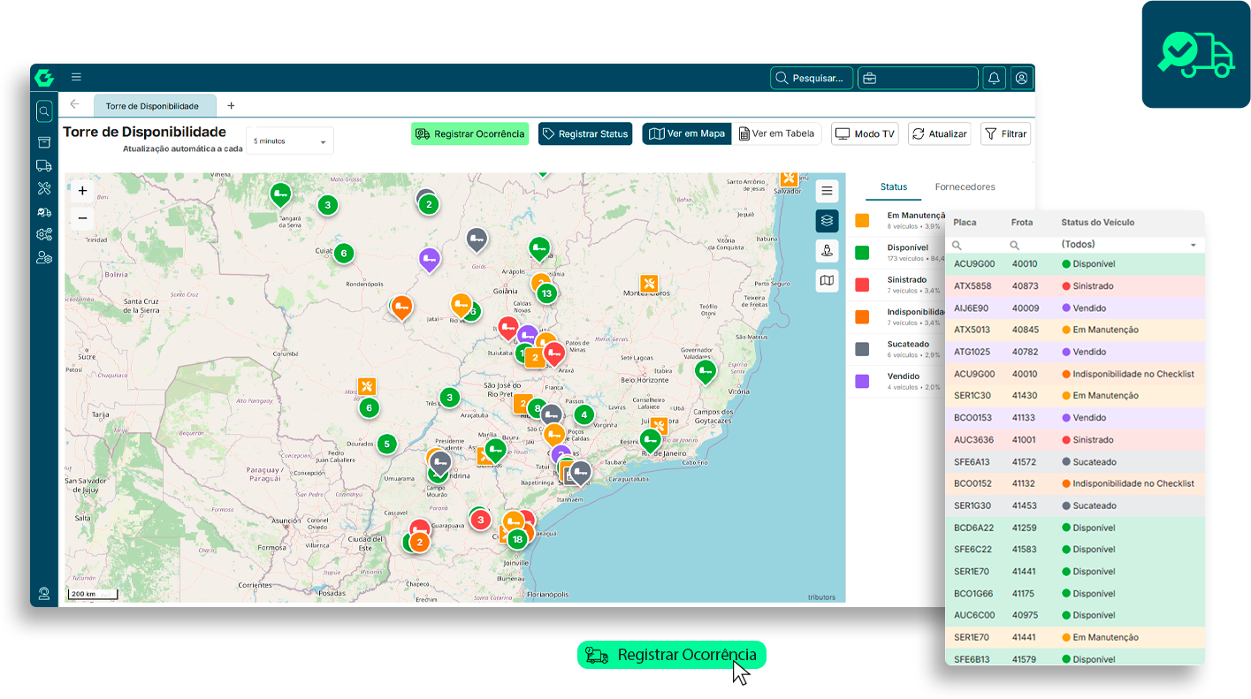Open the truck icon in the sidebar
The image size is (1251, 699).
44,165
